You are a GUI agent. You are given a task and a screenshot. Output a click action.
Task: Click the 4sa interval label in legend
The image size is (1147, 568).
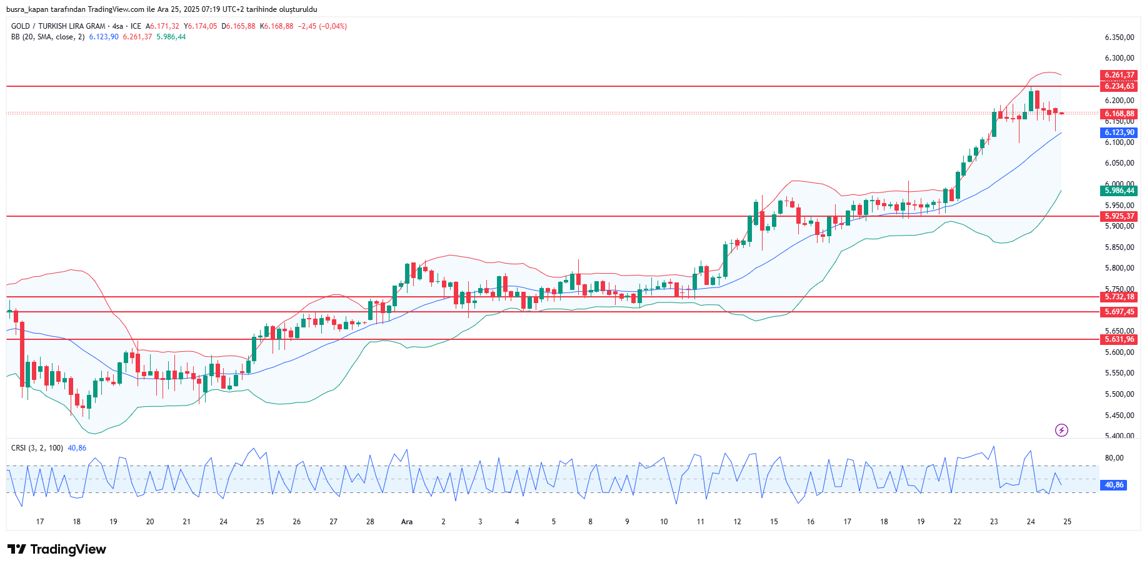tap(117, 26)
